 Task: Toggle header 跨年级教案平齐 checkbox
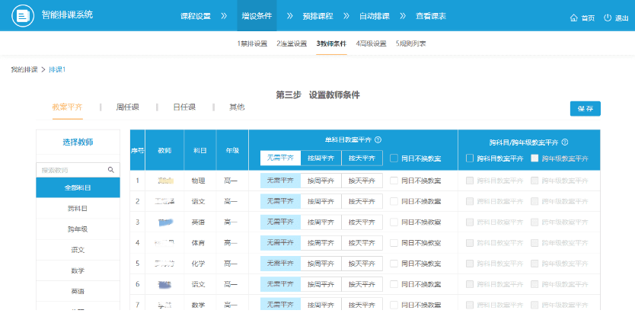pyautogui.click(x=534, y=158)
